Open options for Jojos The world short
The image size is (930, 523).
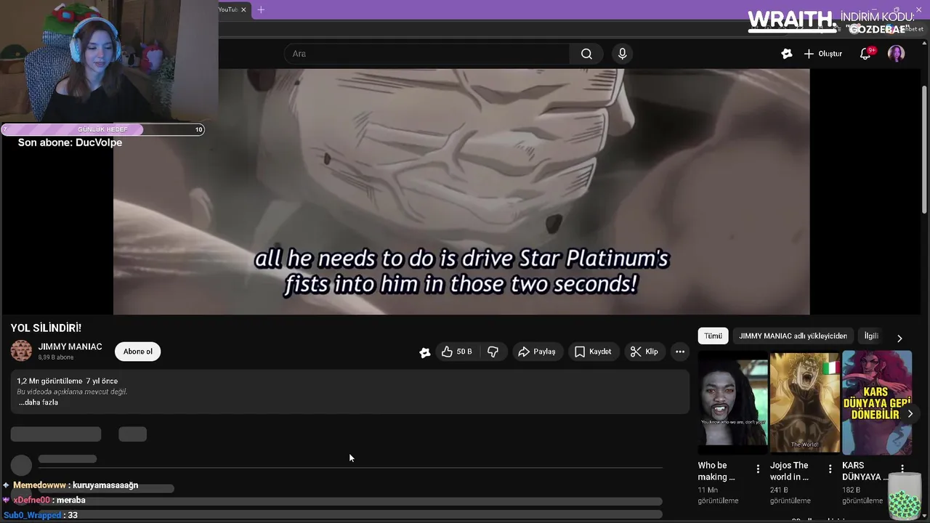coord(830,469)
